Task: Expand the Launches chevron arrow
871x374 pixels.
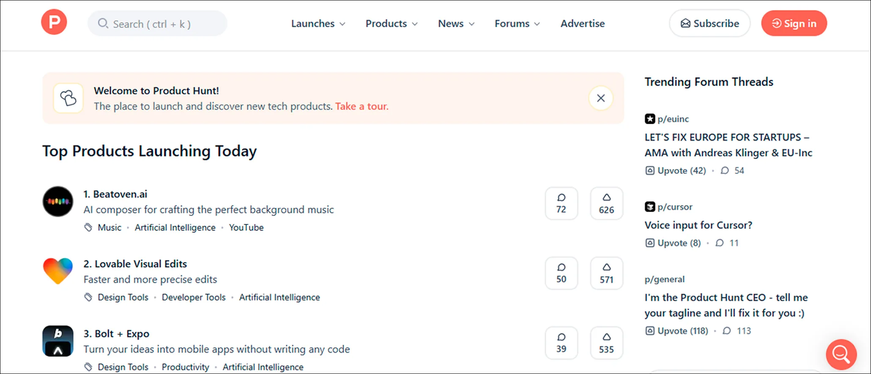Action: [x=342, y=24]
